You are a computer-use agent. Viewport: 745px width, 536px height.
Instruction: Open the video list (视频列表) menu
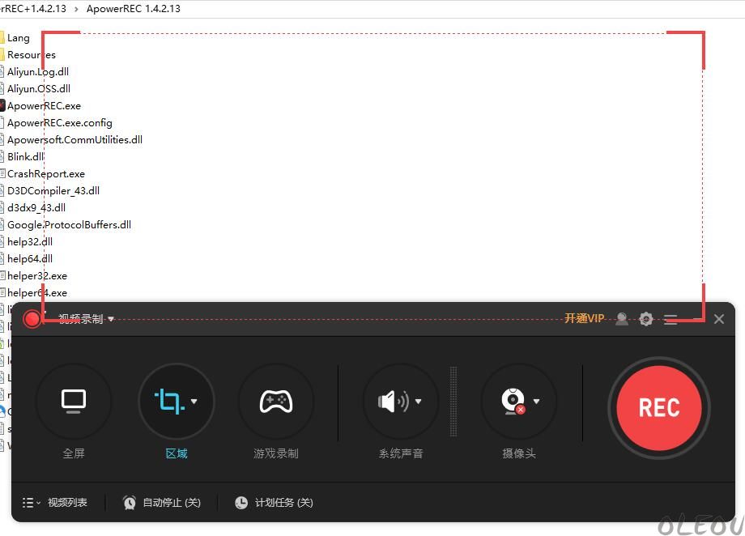point(54,502)
